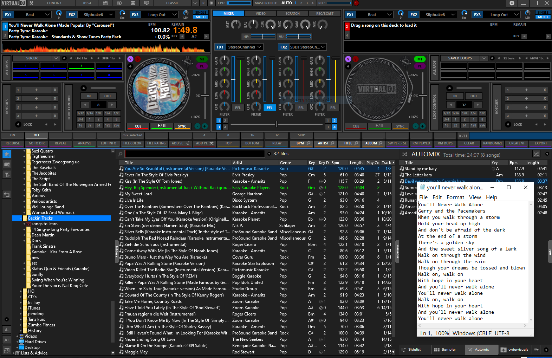Toggle the left deck SYNC button
Viewport: 552px width, 358px height.
click(182, 126)
